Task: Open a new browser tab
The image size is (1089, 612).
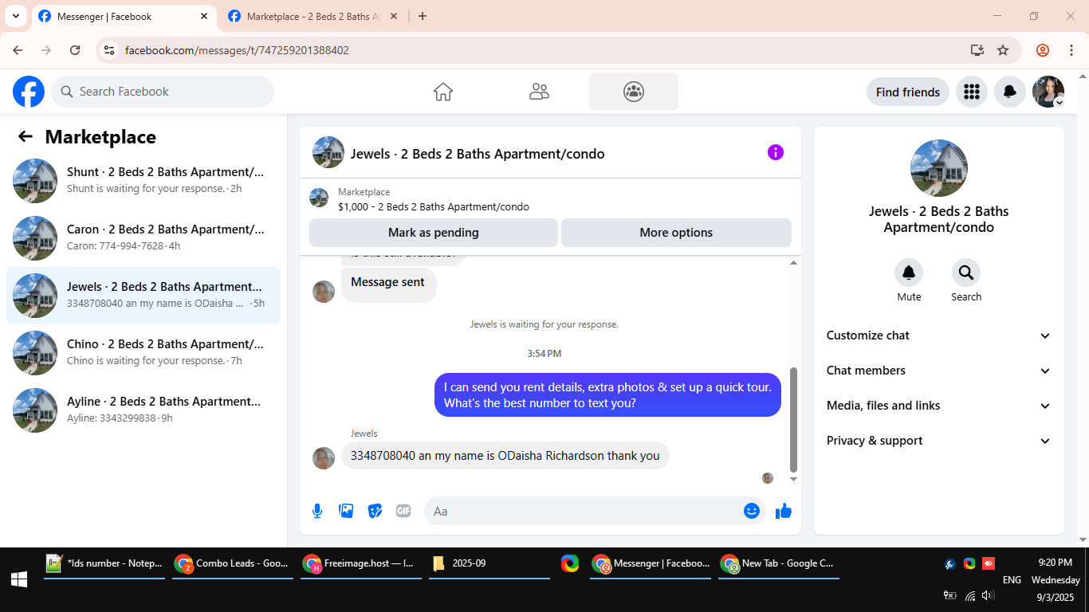Action: 423,16
